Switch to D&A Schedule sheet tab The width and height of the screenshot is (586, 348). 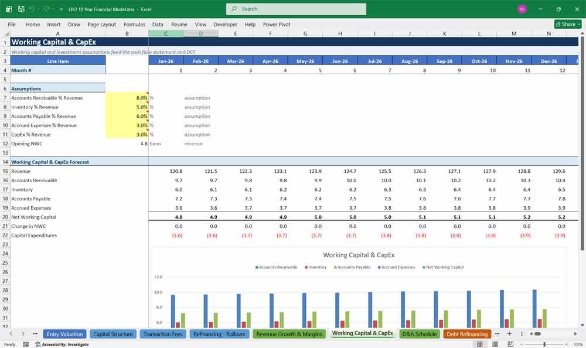pos(420,334)
